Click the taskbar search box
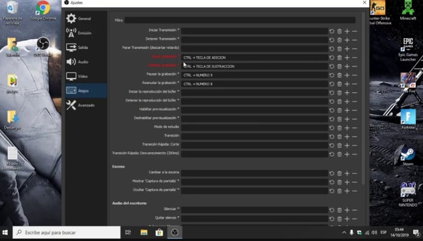 click(66, 233)
